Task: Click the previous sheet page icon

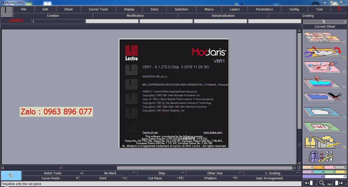Action: click(x=340, y=183)
